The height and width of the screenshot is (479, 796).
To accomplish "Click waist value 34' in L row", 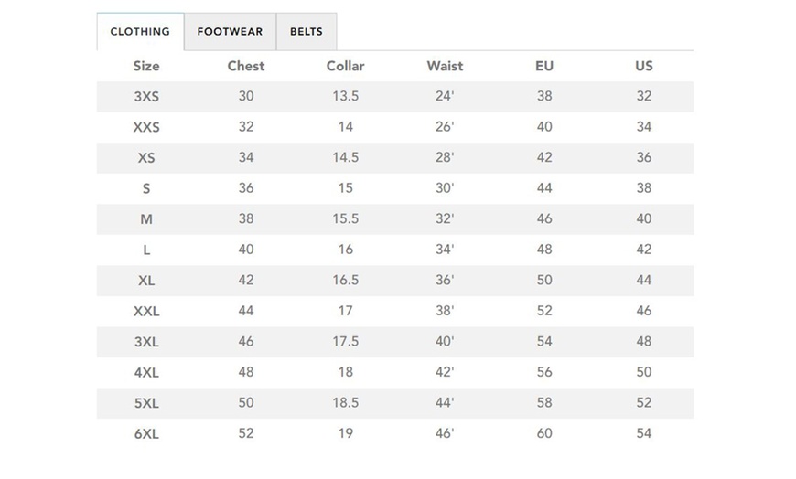I will (x=445, y=250).
